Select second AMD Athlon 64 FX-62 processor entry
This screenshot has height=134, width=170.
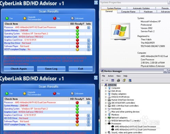tap(135, 130)
